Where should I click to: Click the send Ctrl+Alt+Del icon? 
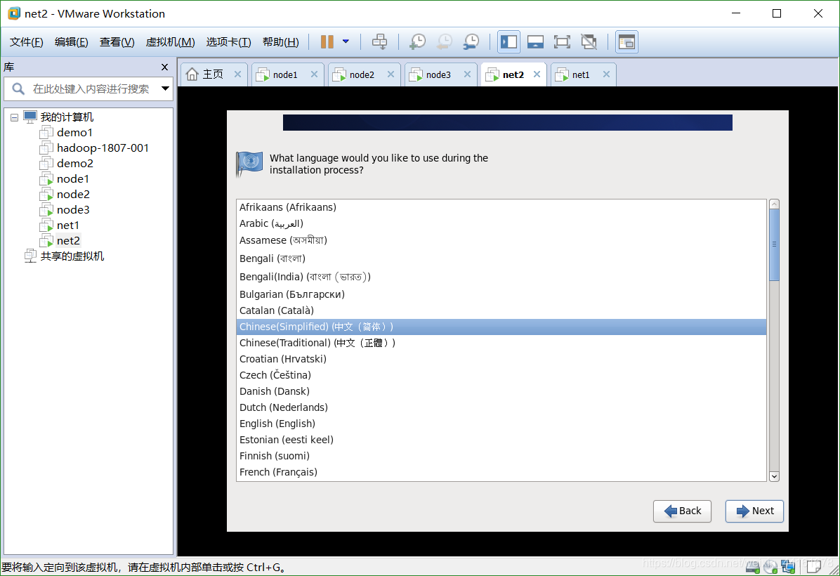tap(379, 41)
